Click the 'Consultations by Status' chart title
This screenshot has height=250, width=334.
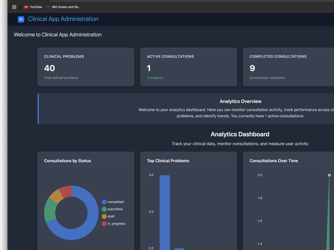(67, 161)
